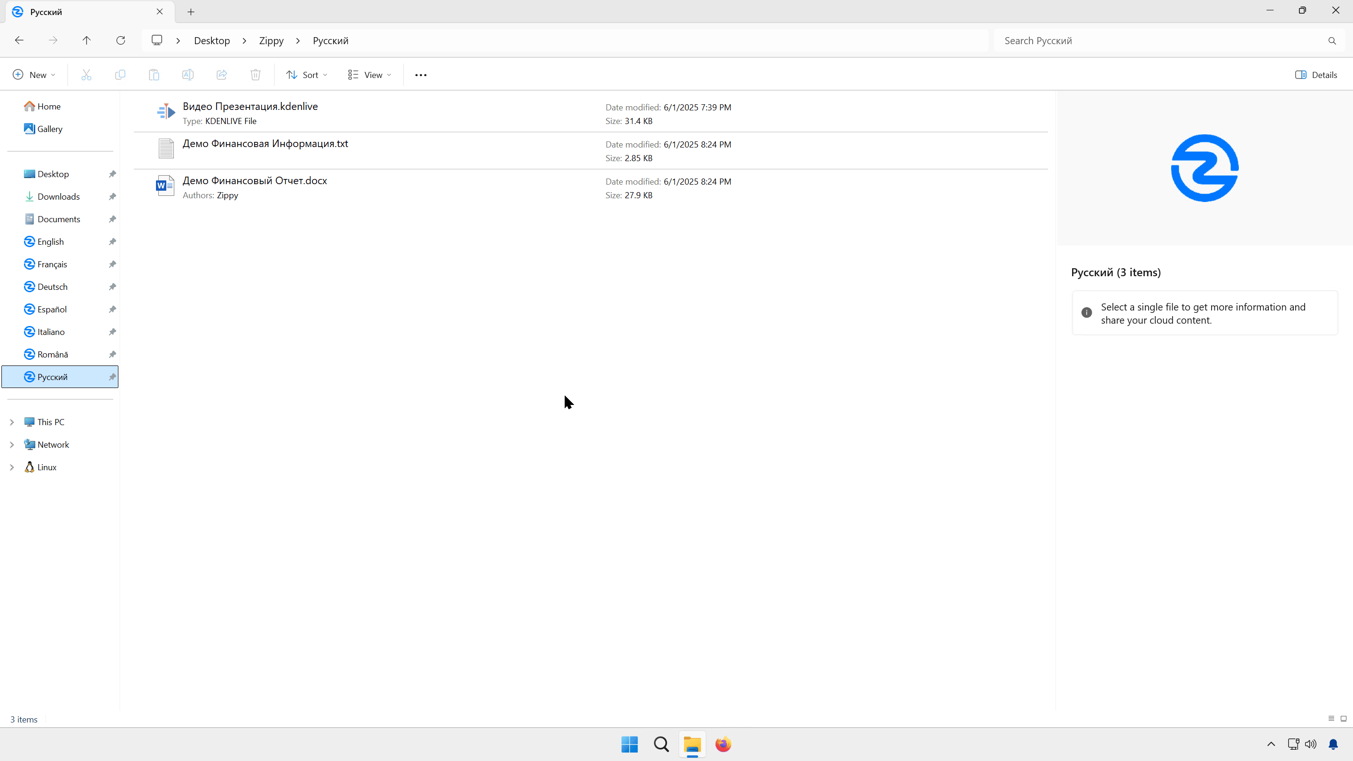
Task: Click the pin icon next to English
Action: tap(112, 241)
